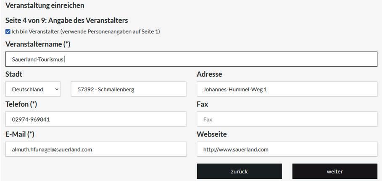Click the 'Stadt' field label
This screenshot has width=382, height=181.
(14, 74)
